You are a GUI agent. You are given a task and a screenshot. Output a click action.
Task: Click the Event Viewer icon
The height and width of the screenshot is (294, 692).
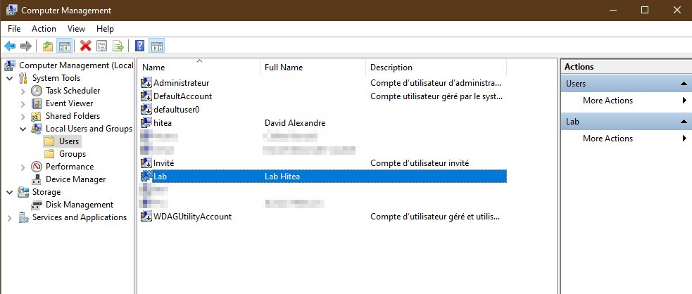(x=37, y=103)
